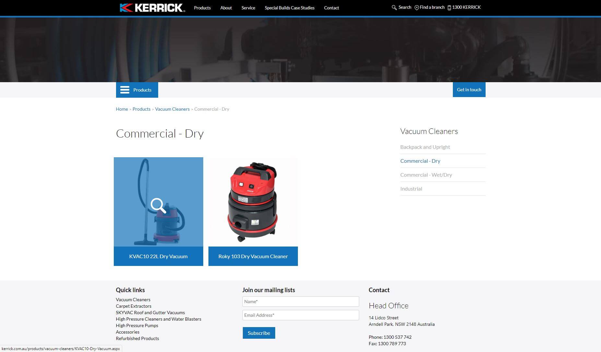
Task: Click Roky 103 Dry Vacuum Cleaner title
Action: (x=253, y=256)
